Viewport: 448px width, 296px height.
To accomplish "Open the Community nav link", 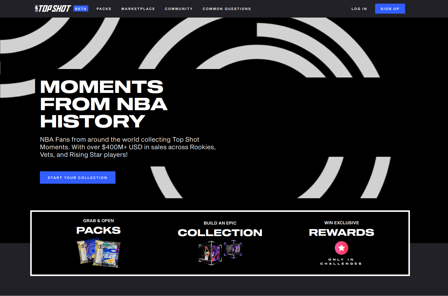I will [x=179, y=9].
